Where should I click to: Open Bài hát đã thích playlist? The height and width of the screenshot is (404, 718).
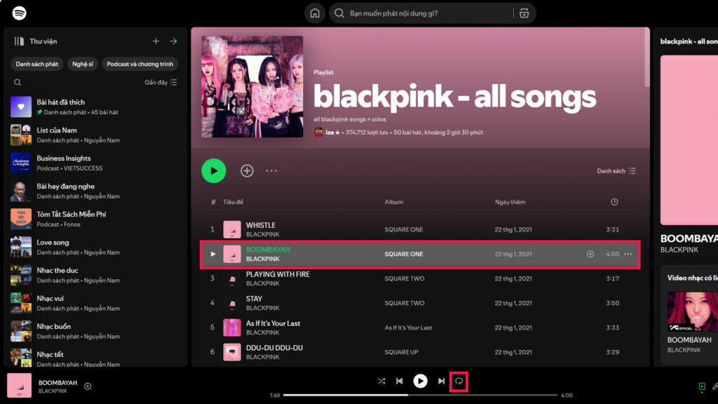[x=95, y=107]
